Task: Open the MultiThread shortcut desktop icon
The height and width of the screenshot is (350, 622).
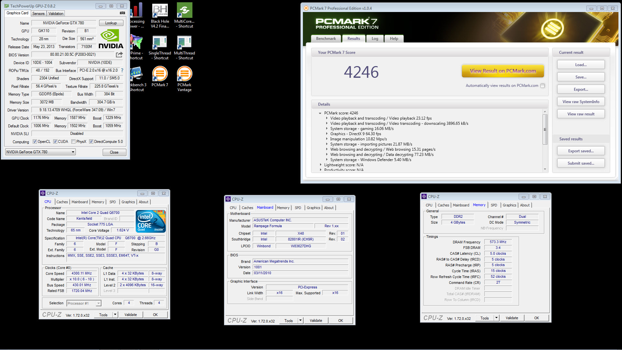Action: point(184,48)
